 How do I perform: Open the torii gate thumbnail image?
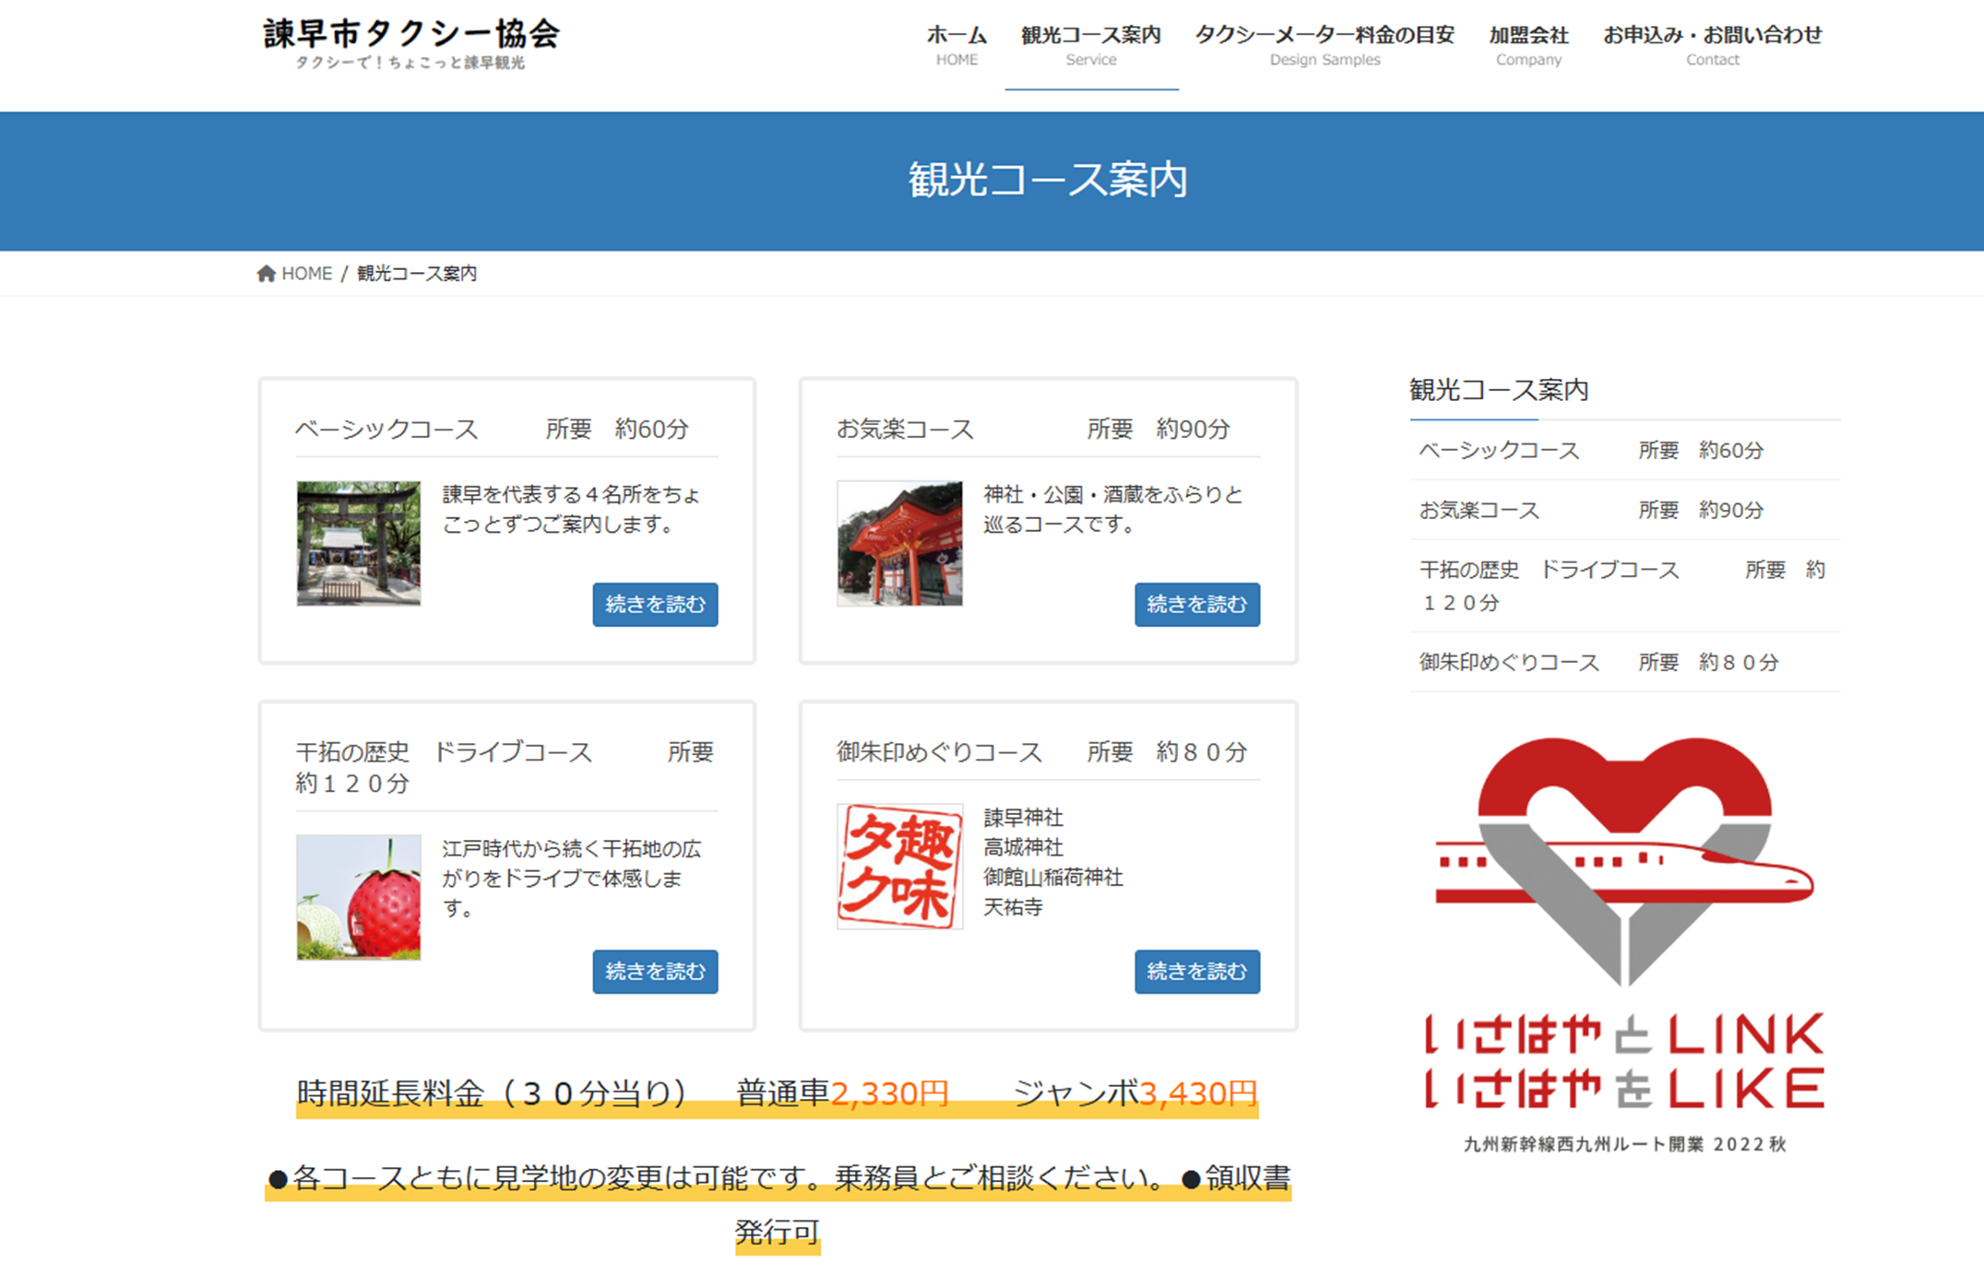pos(359,543)
